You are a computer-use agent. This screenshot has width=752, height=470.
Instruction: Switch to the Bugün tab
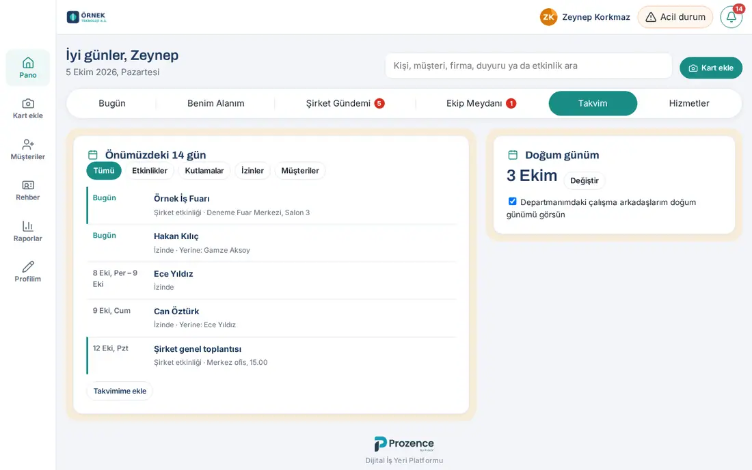(x=111, y=103)
